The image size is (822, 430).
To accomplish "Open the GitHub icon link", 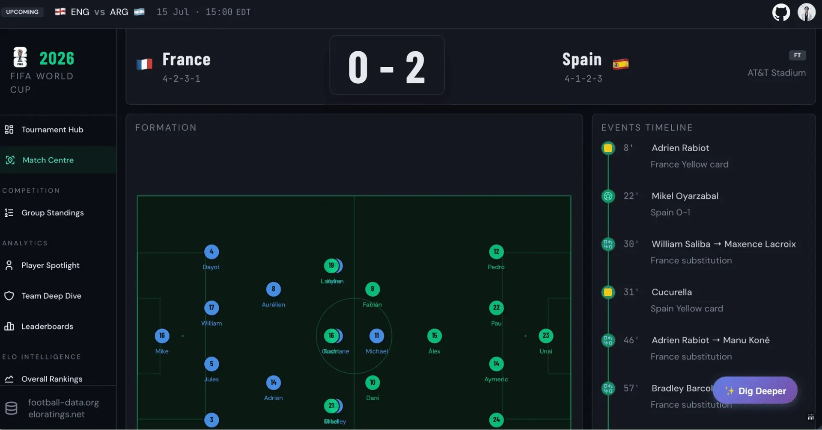I will 781,12.
